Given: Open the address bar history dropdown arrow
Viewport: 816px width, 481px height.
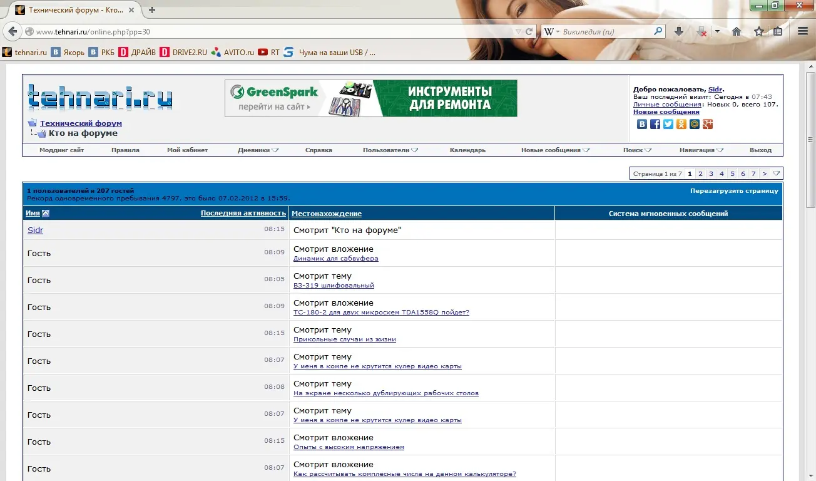Looking at the screenshot, I should point(518,31).
